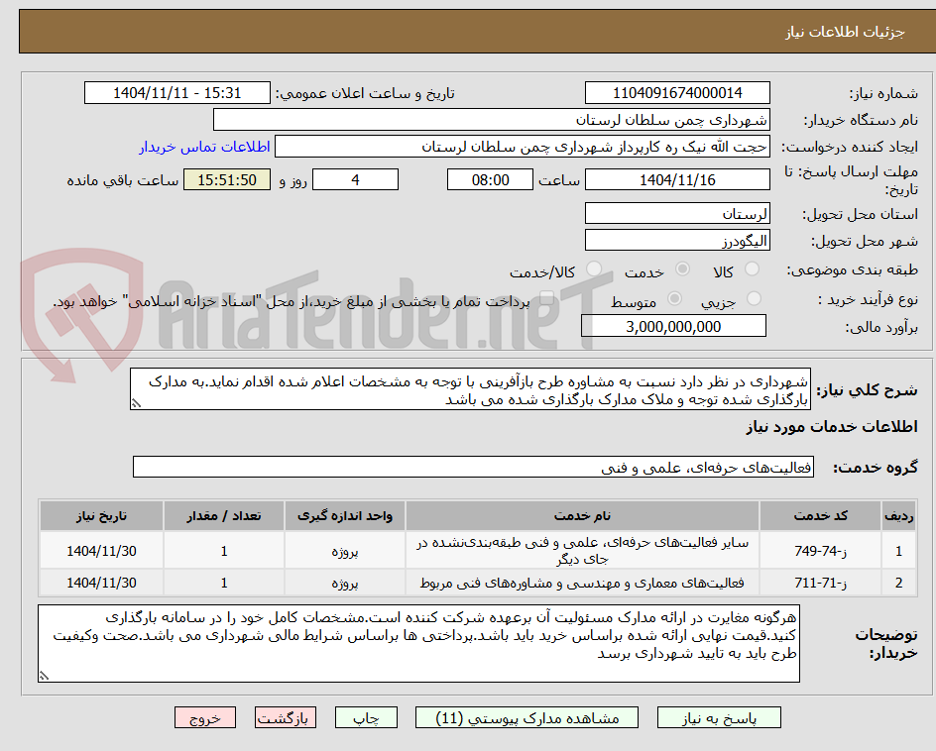
Task: Toggle the Islamic treasury payment checkbox
Action: pyautogui.click(x=546, y=298)
